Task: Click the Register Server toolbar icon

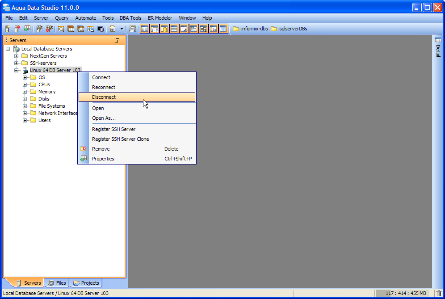Action: (x=8, y=29)
